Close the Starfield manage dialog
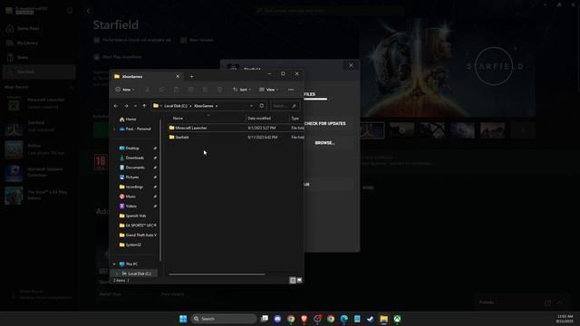Screen dimensions: 580x326 pyautogui.click(x=351, y=65)
